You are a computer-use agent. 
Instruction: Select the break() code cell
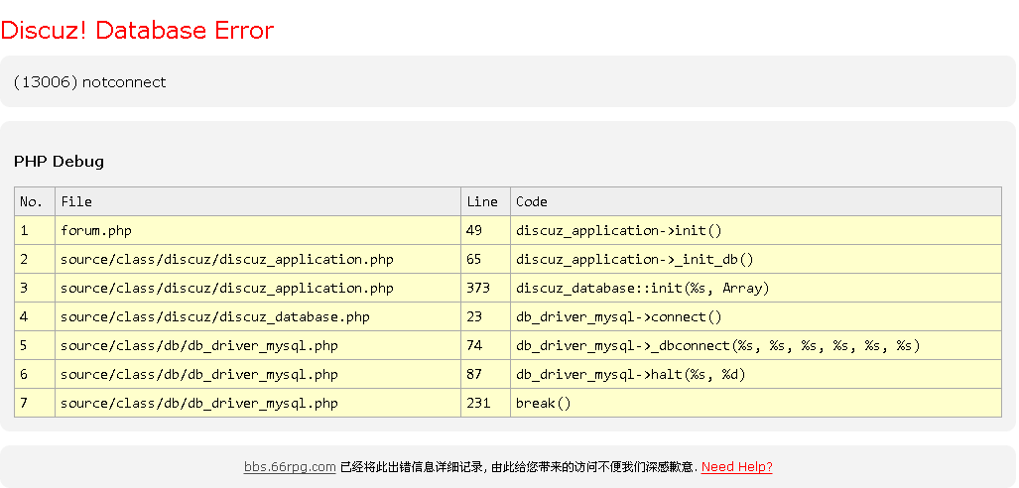point(756,403)
